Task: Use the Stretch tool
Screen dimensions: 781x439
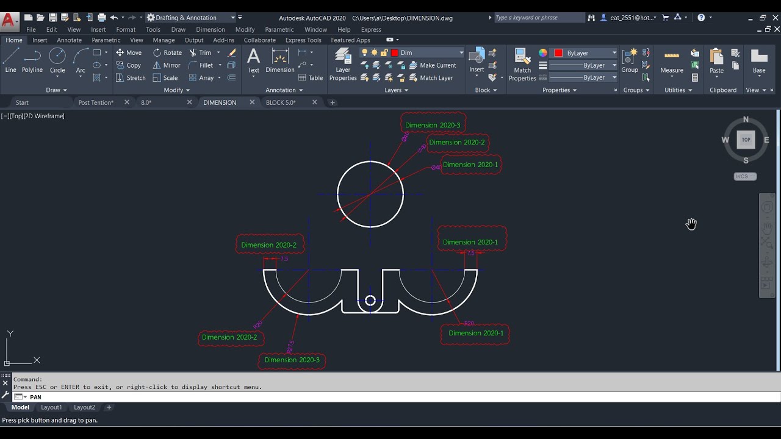Action: click(131, 78)
